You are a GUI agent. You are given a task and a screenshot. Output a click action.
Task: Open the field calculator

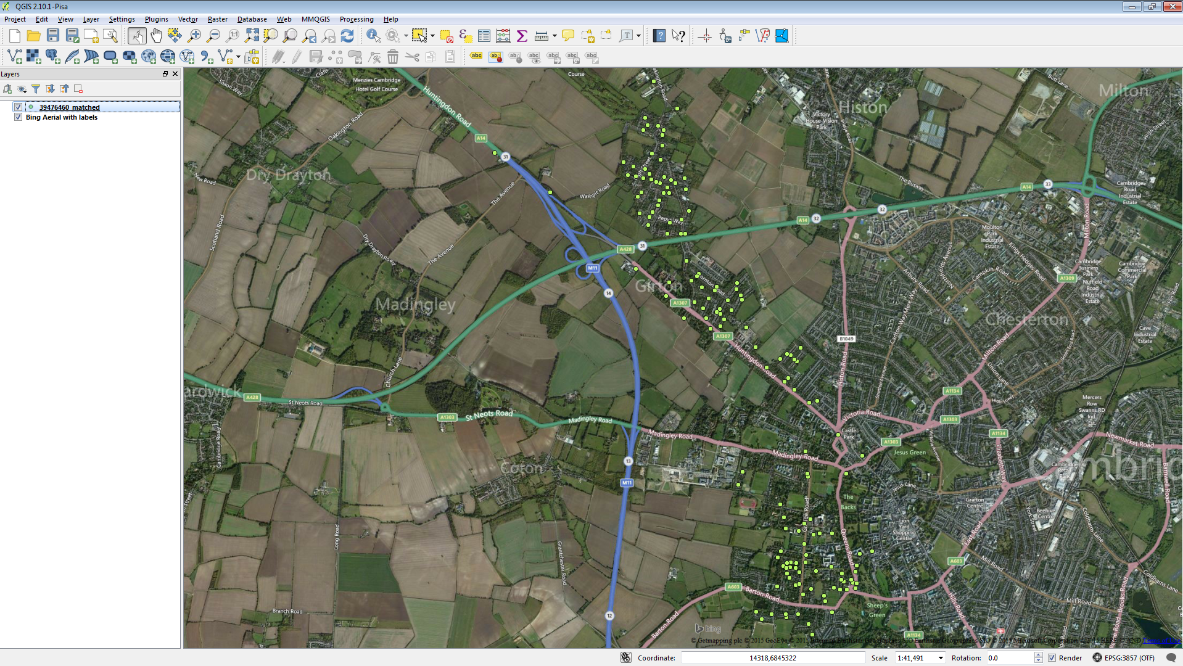(x=503, y=36)
